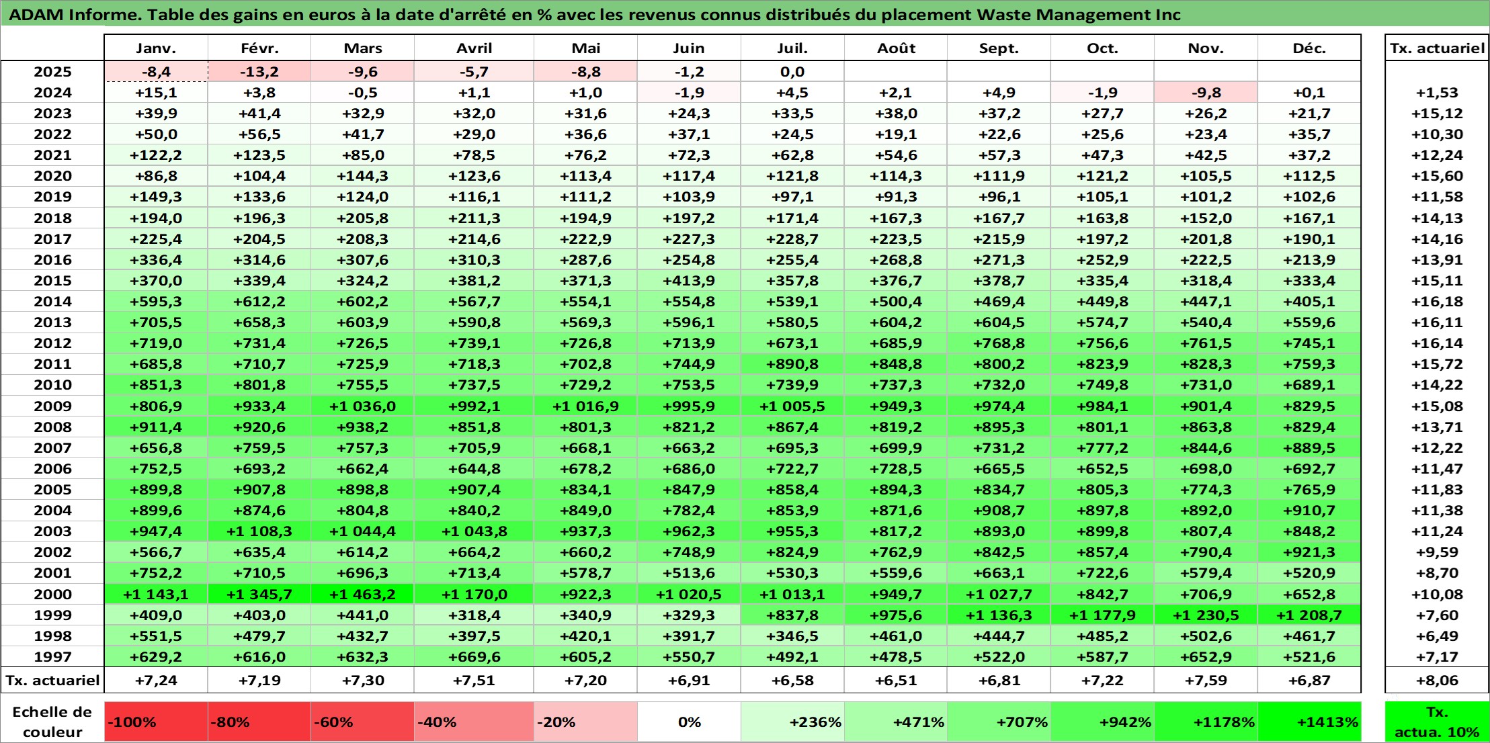1490x743 pixels.
Task: Select the Juin column header
Action: (689, 48)
